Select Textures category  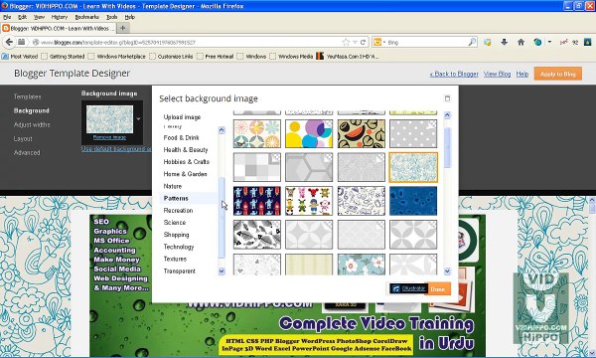175,260
